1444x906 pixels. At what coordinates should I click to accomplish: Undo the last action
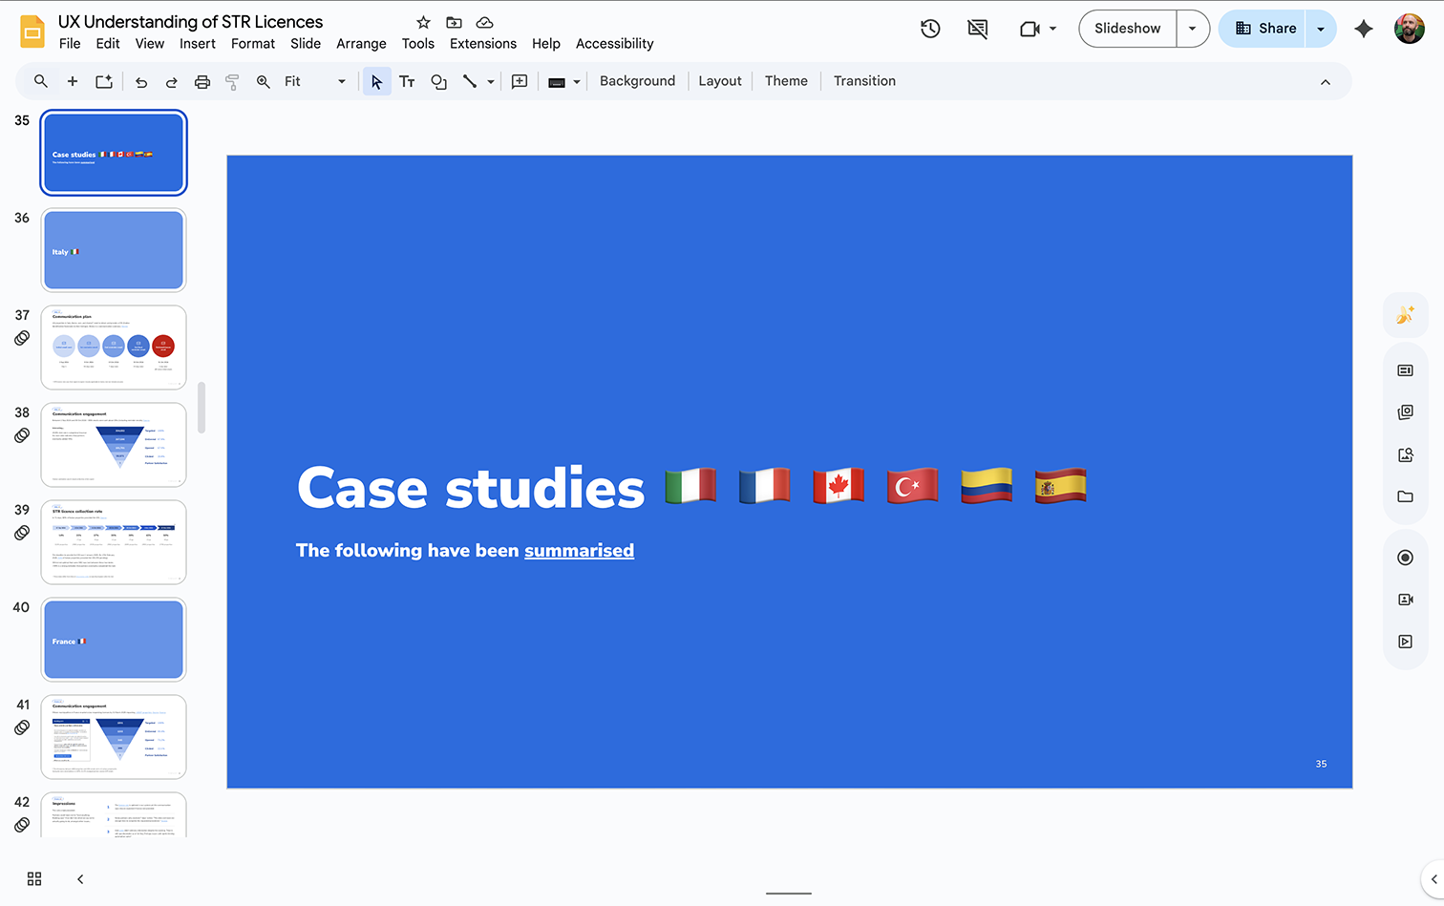coord(140,81)
